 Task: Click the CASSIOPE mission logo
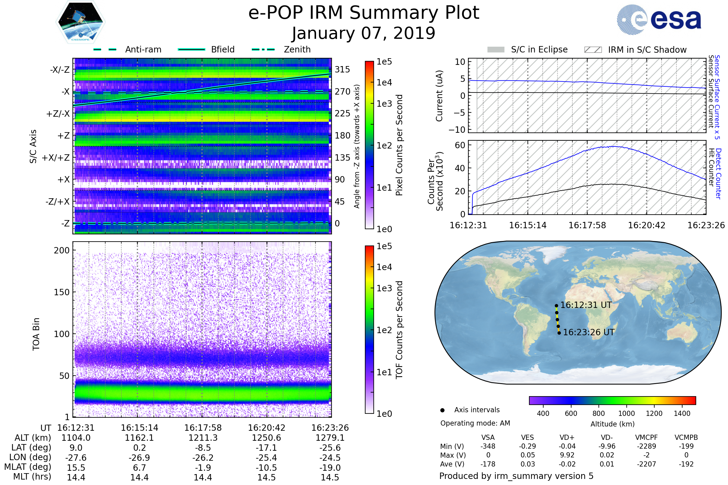[x=80, y=22]
